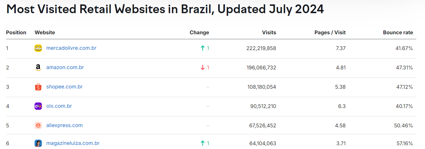This screenshot has width=425, height=149.
Task: Click the Visits column header
Action: click(x=269, y=32)
